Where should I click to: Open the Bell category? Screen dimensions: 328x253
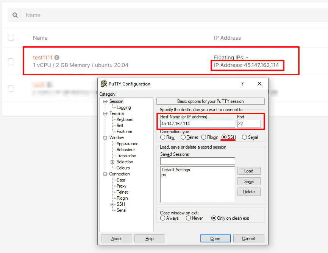coord(120,126)
